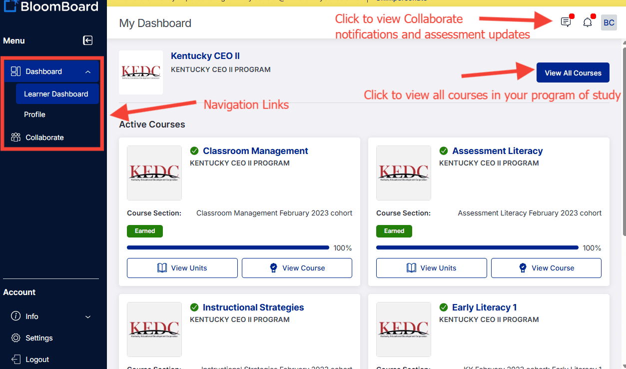
Task: Click text Assessment Literacy February 2023 cohort
Action: click(530, 213)
